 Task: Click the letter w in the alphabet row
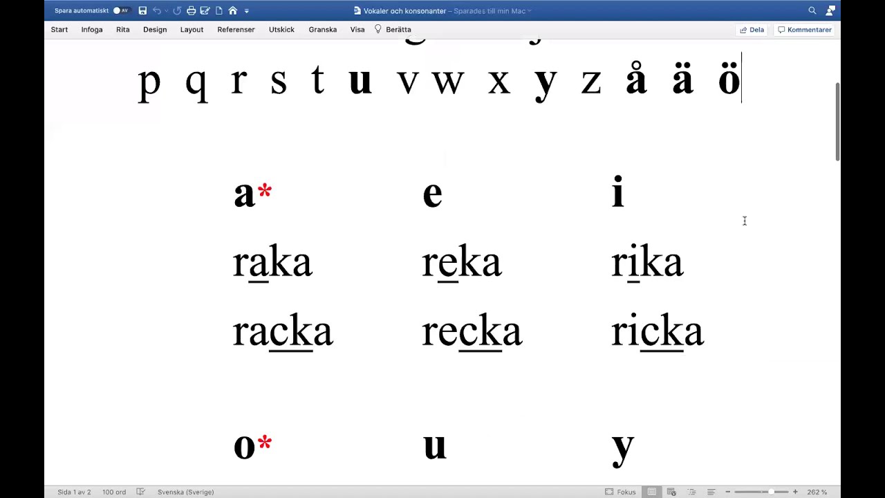coord(448,82)
